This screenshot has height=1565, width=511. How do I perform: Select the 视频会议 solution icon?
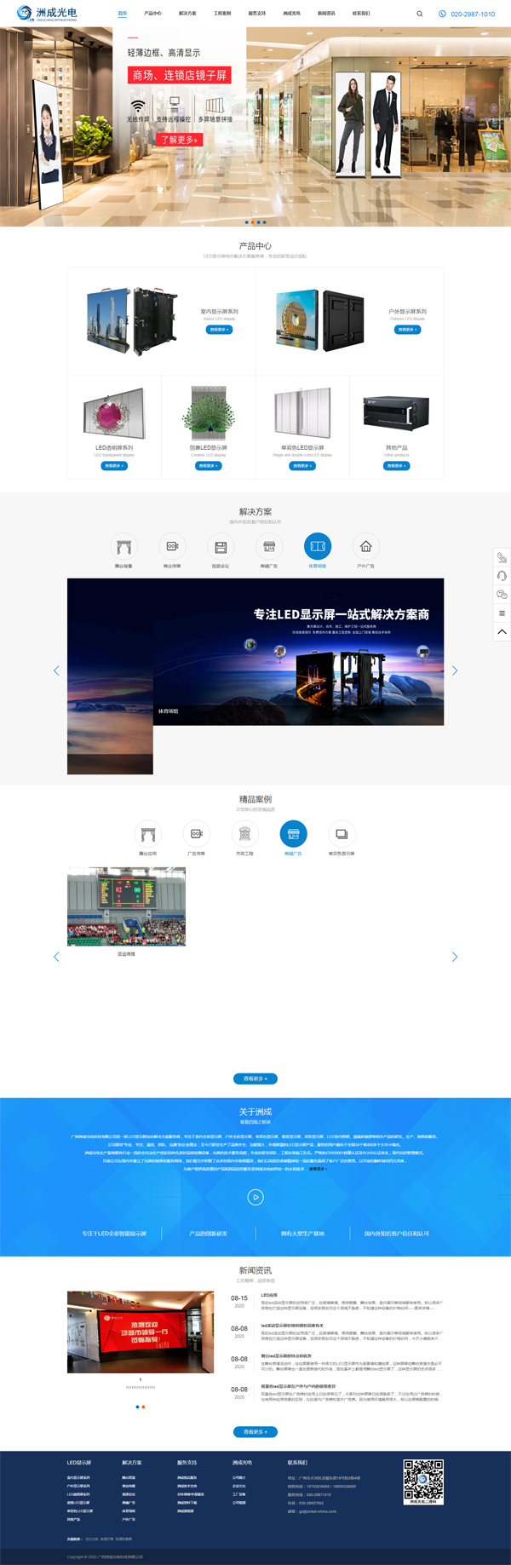(221, 546)
